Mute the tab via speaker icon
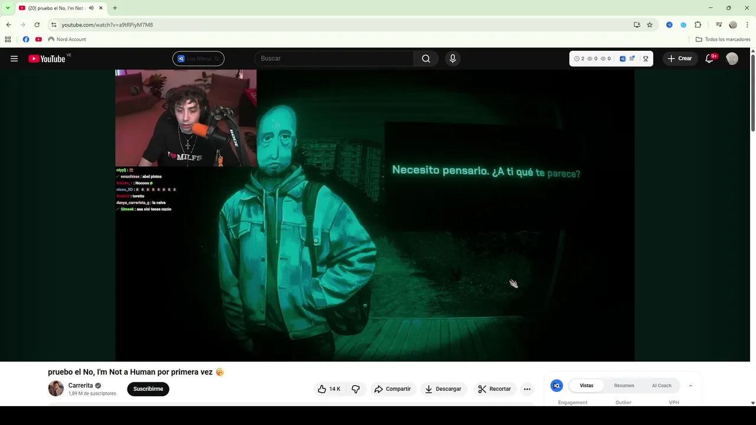 [91, 8]
